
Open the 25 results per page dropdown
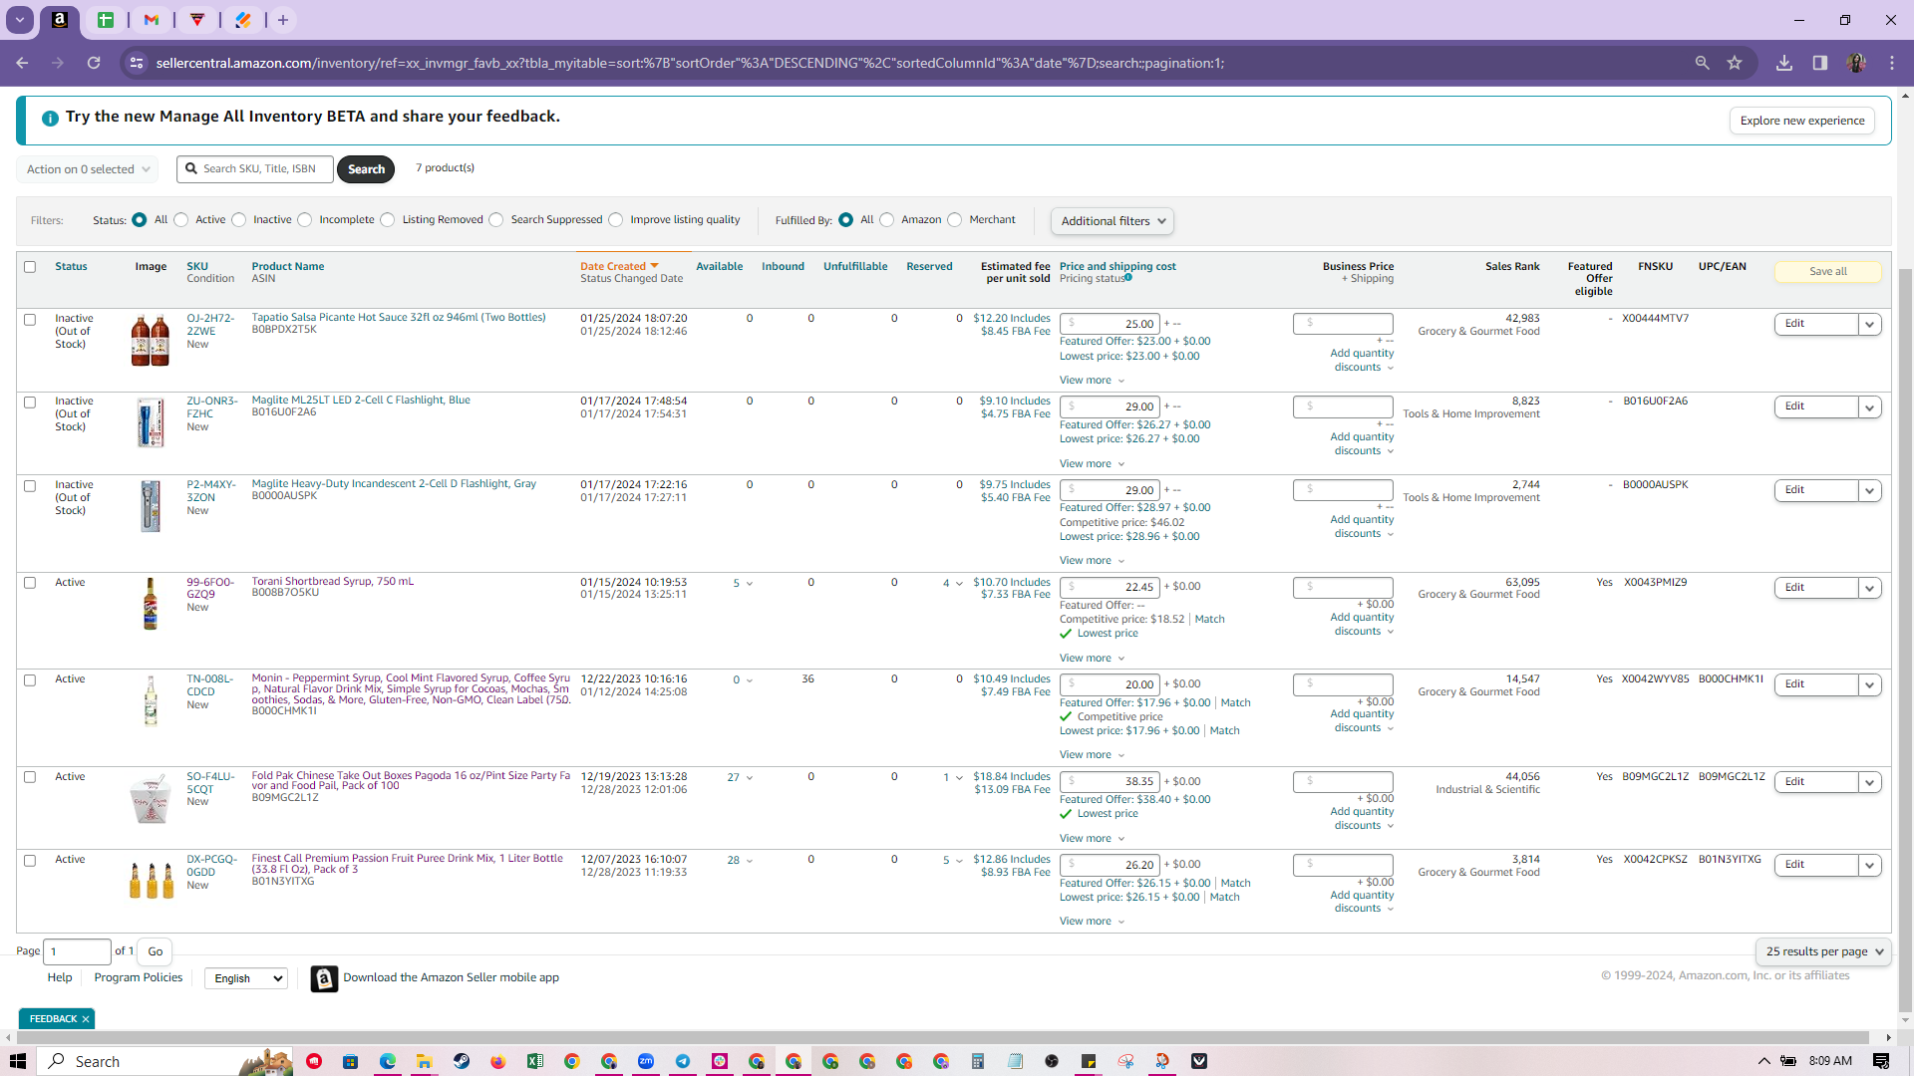(x=1823, y=951)
